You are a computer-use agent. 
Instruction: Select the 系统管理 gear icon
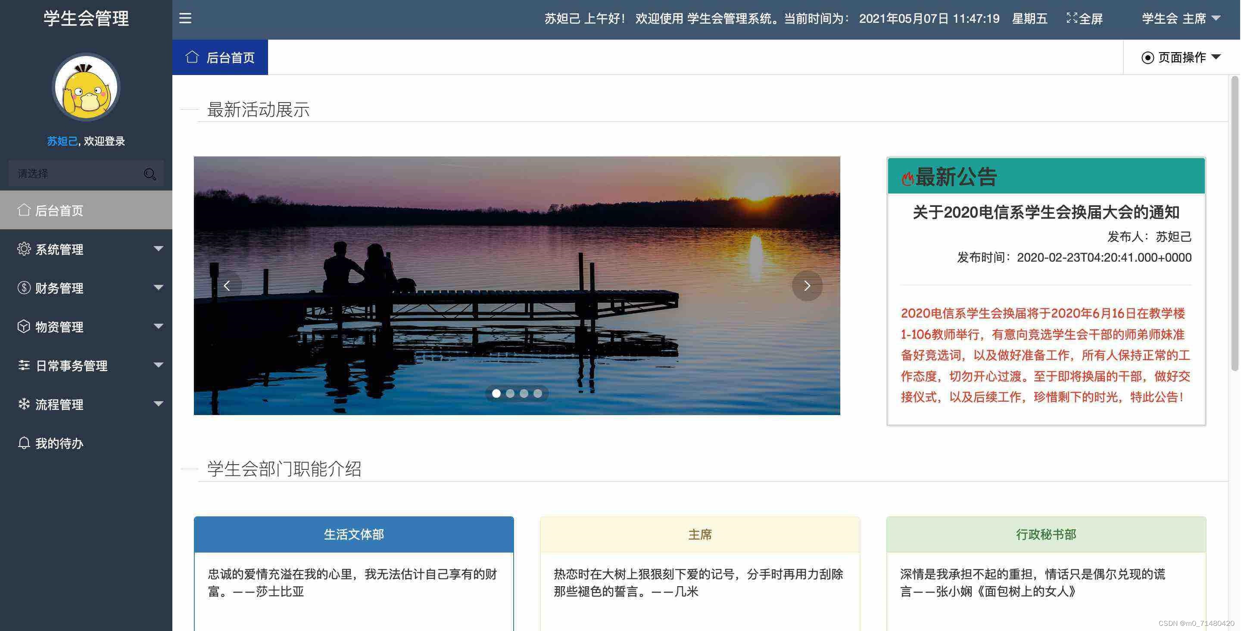[24, 249]
